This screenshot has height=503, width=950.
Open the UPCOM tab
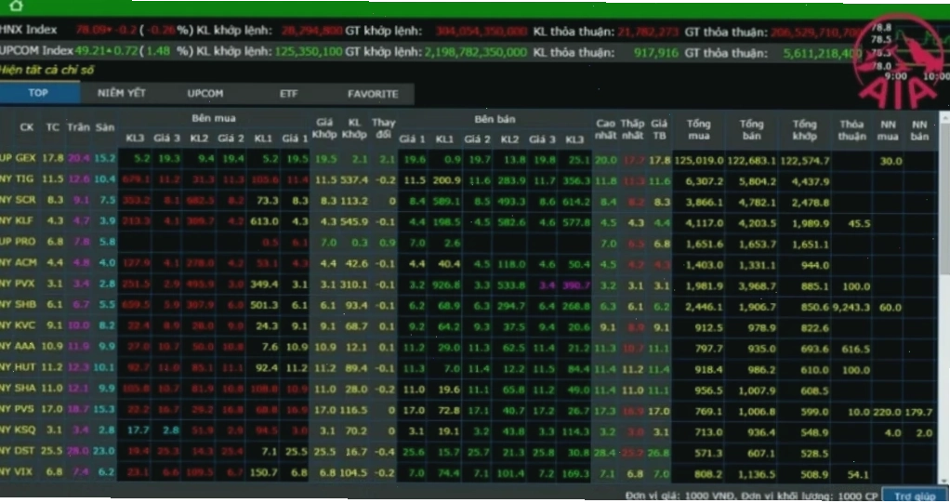205,93
